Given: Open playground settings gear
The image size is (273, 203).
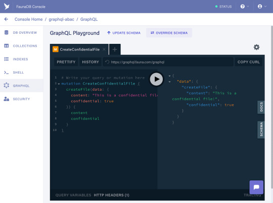Looking at the screenshot, I should (256, 47).
